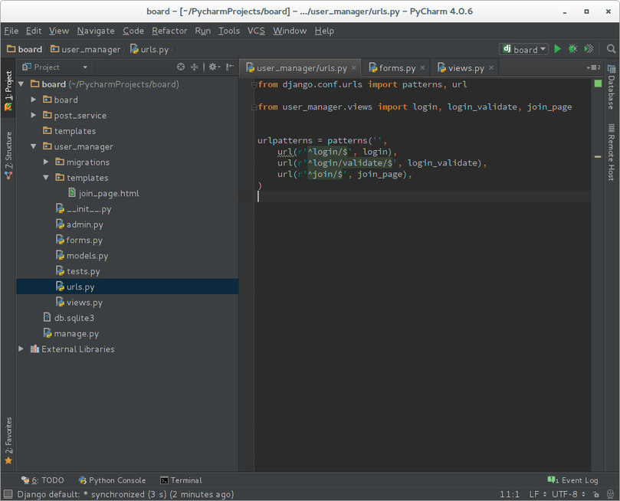Start debugging with the bug icon

click(572, 49)
